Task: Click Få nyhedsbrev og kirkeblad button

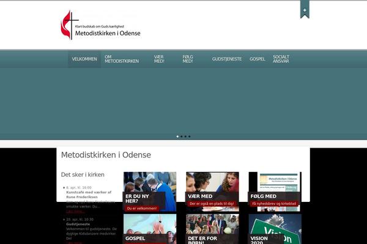Action: click(x=274, y=204)
